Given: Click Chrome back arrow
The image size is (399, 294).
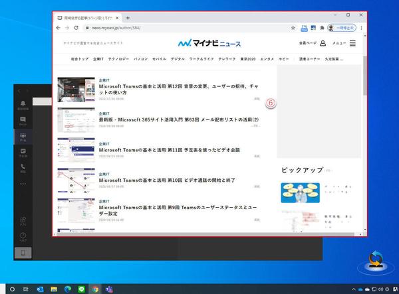Looking at the screenshot, I should pyautogui.click(x=59, y=28).
